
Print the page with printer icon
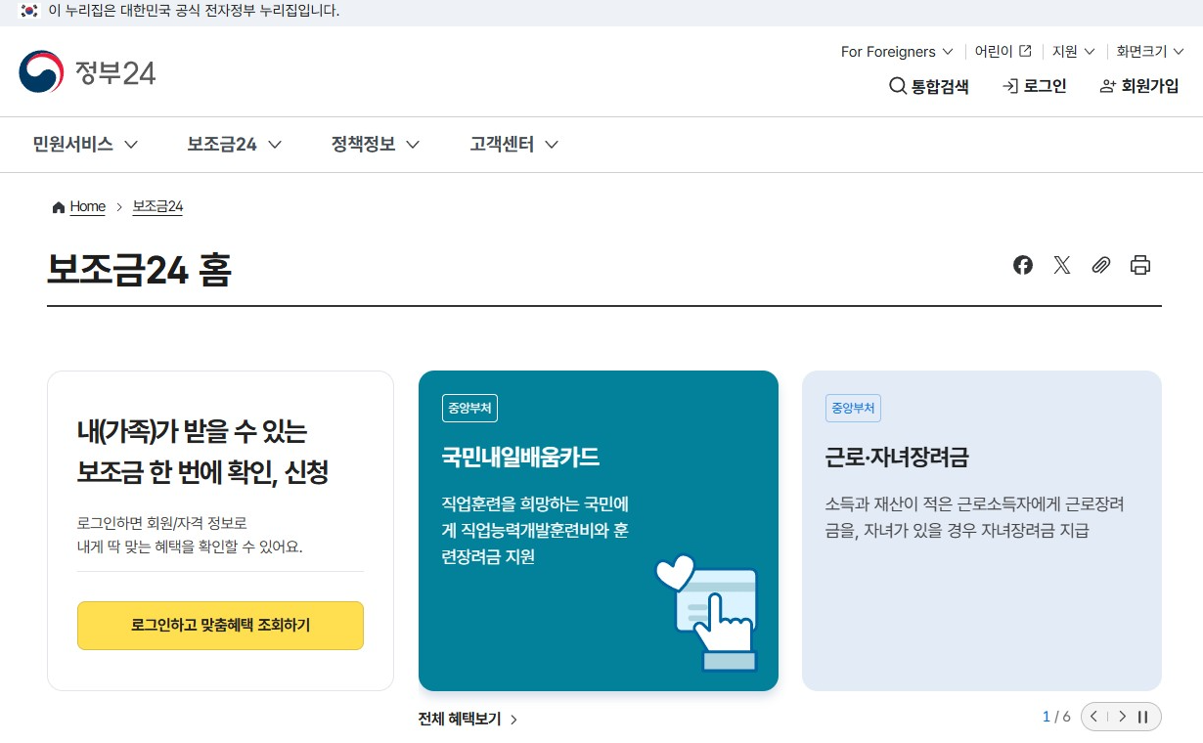pyautogui.click(x=1140, y=265)
